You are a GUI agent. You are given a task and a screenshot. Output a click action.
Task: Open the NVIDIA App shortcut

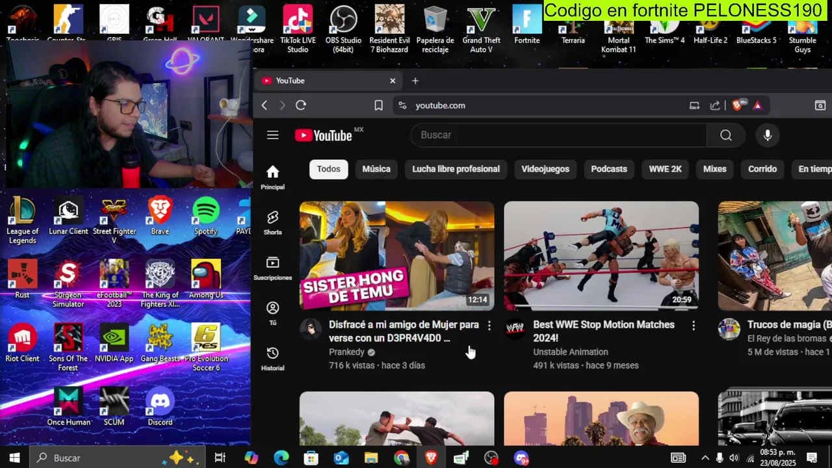click(114, 343)
